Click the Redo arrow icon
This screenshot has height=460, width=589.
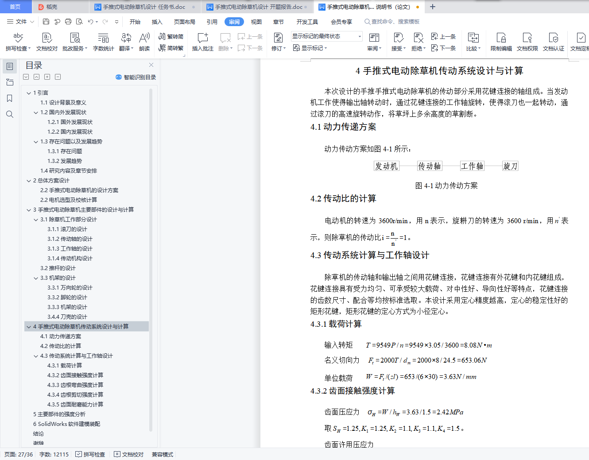(x=105, y=22)
